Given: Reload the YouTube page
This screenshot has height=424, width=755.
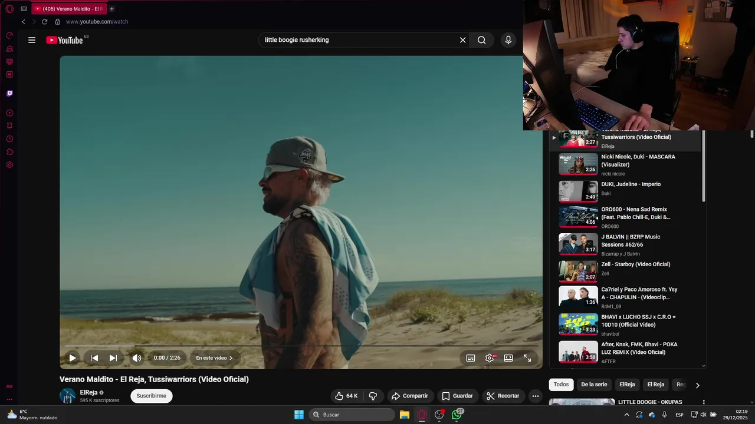Looking at the screenshot, I should (44, 22).
